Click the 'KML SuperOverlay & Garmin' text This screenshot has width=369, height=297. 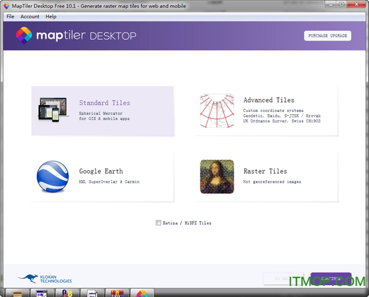[109, 181]
